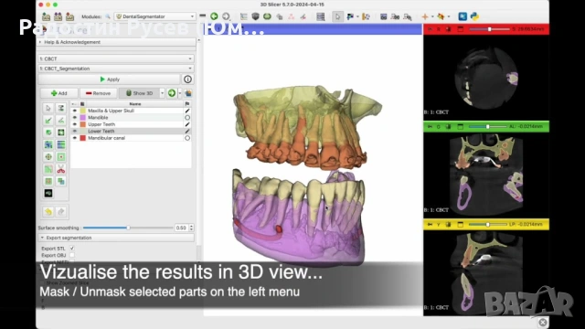Click the Undo arrow button
585x329 pixels.
click(x=48, y=212)
